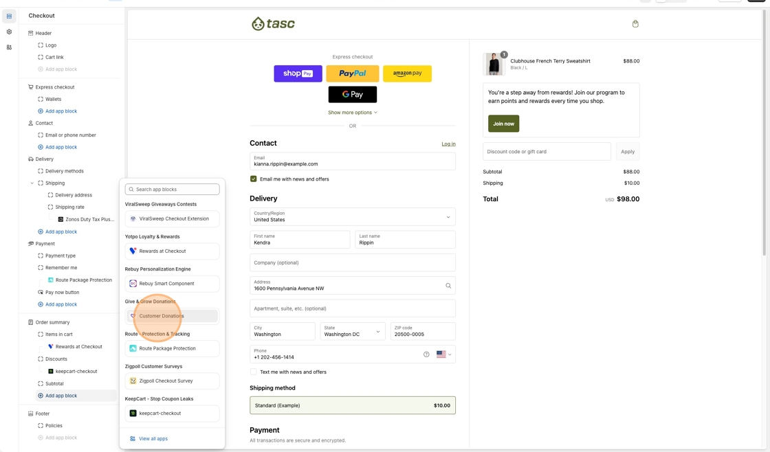Select ViralSweep Checkout Extension app block
The height and width of the screenshot is (452, 770).
tap(172, 219)
